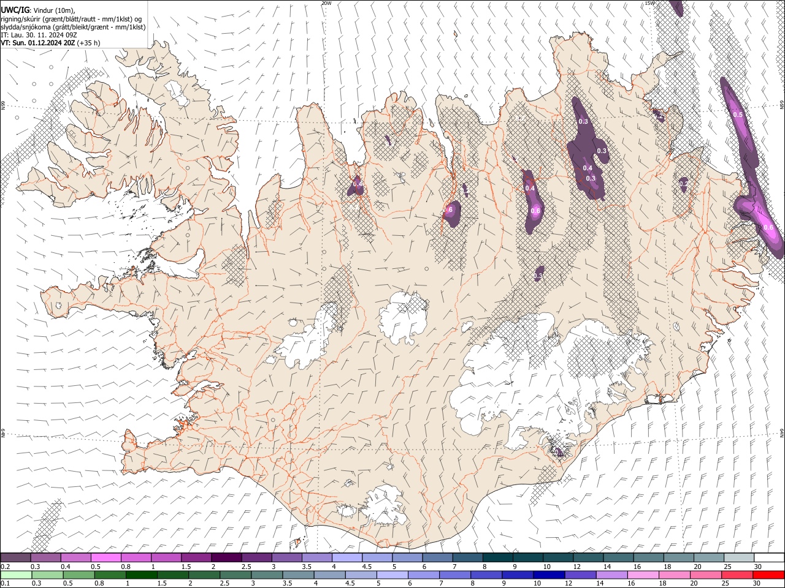Click the magenta snow band labeled 0.5
The image size is (785, 588).
[738, 123]
